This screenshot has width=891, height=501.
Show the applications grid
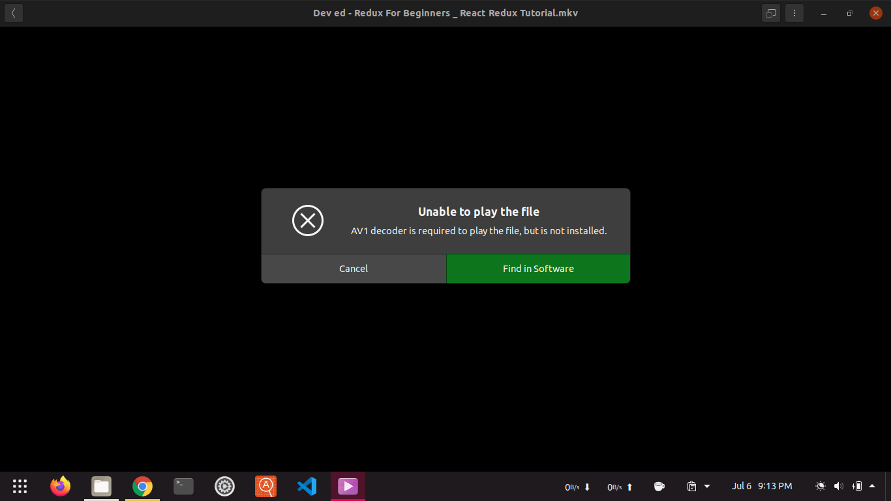point(20,486)
